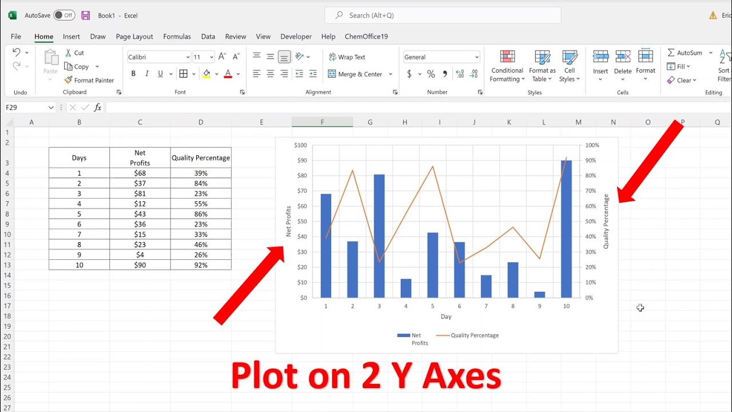Toggle the AutoSave switch
Screen dimensions: 732x412
coord(64,15)
